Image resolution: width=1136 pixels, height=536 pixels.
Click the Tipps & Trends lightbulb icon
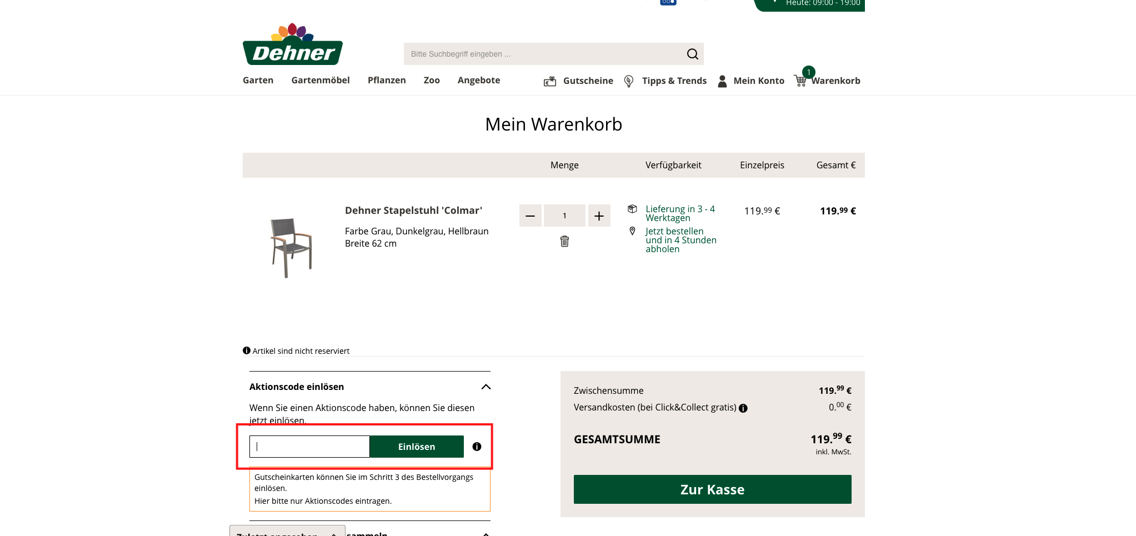click(x=629, y=81)
